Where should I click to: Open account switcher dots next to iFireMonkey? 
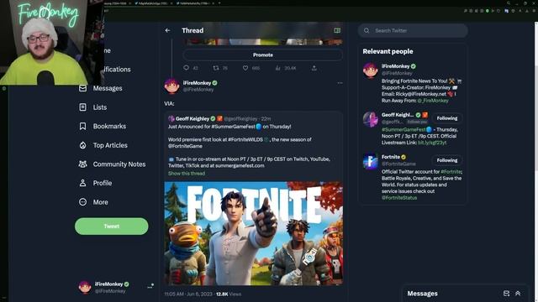pos(150,287)
